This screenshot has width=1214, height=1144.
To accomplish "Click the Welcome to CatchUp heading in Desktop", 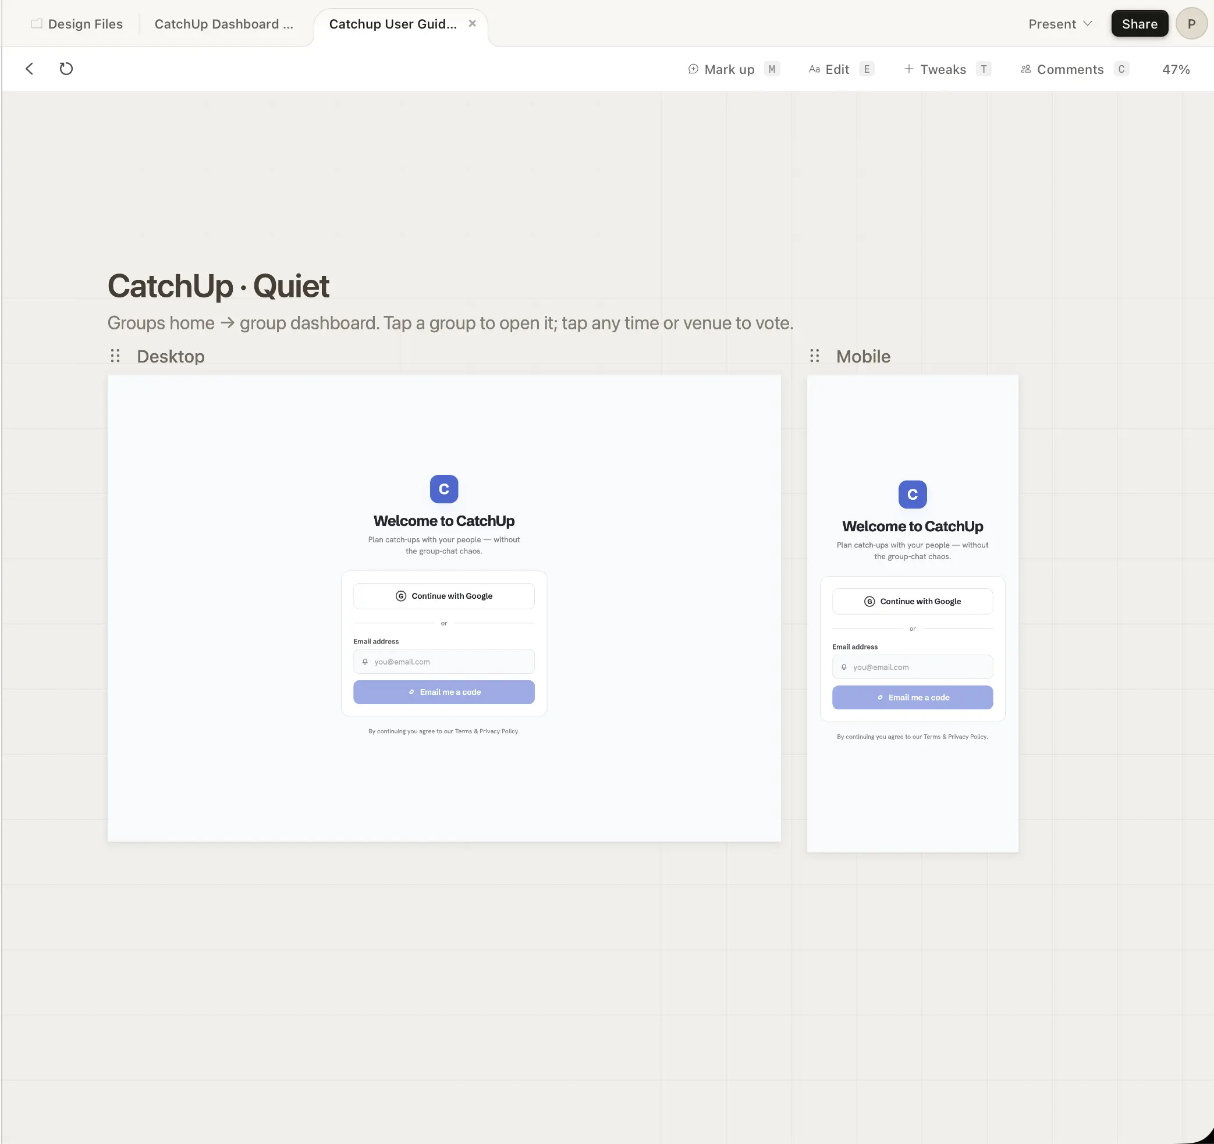I will 444,521.
